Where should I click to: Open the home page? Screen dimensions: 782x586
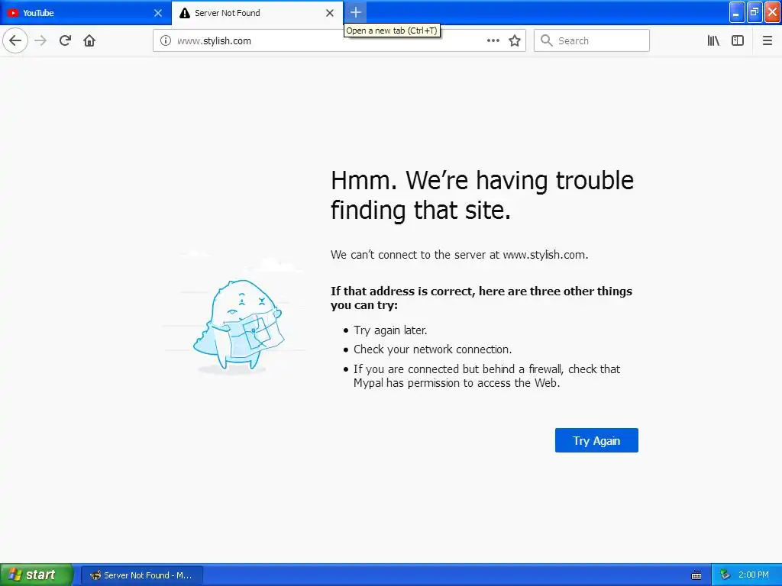point(89,40)
